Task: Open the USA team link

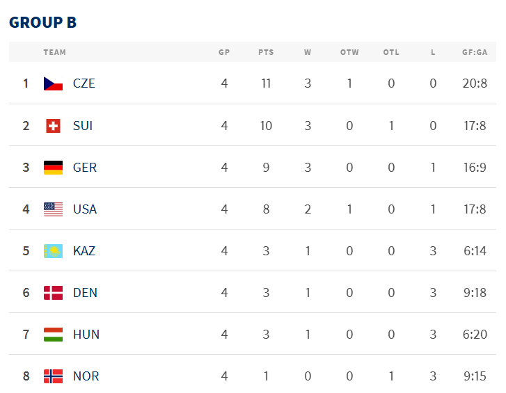Action: (85, 209)
